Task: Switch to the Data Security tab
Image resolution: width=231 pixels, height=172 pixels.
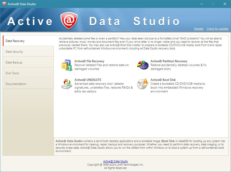Action: 28,52
